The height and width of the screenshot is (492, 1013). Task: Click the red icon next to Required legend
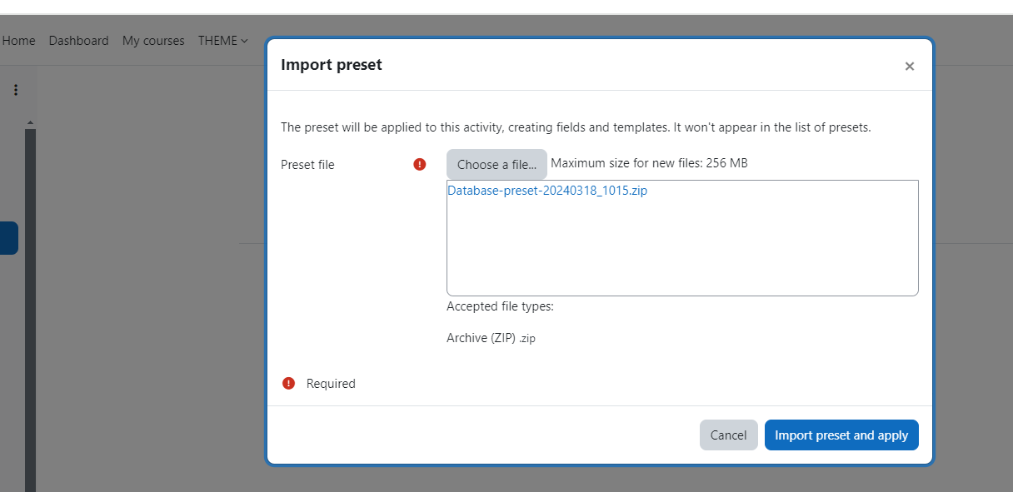[x=288, y=383]
